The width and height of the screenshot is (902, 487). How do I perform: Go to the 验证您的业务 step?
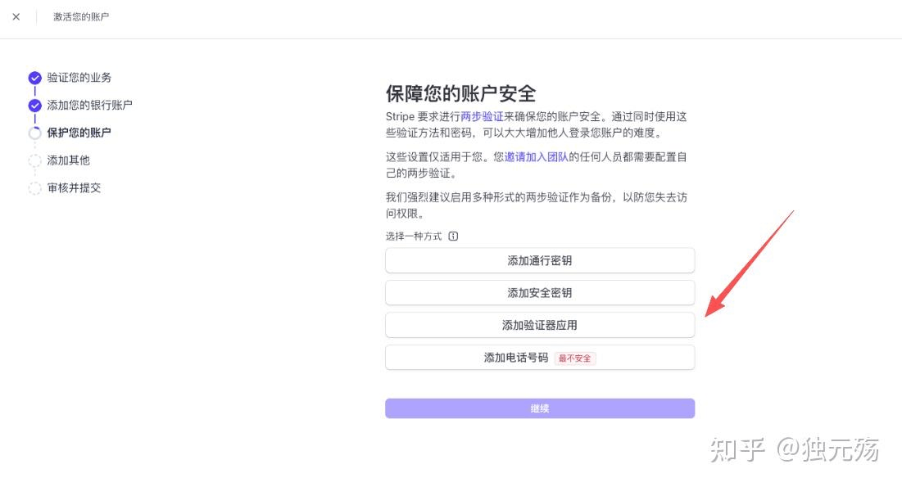point(79,78)
